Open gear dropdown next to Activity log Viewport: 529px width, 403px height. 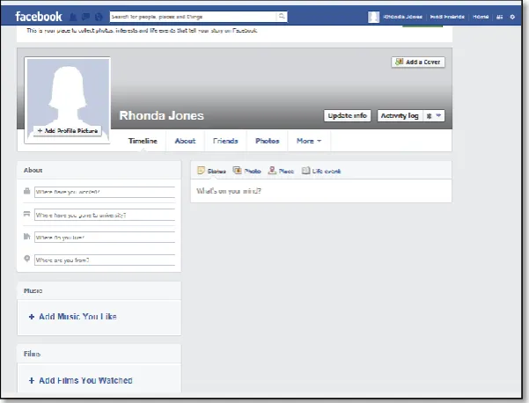434,115
